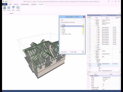
Task: Click the Group objects ribbon icon
Action: (9, 8)
